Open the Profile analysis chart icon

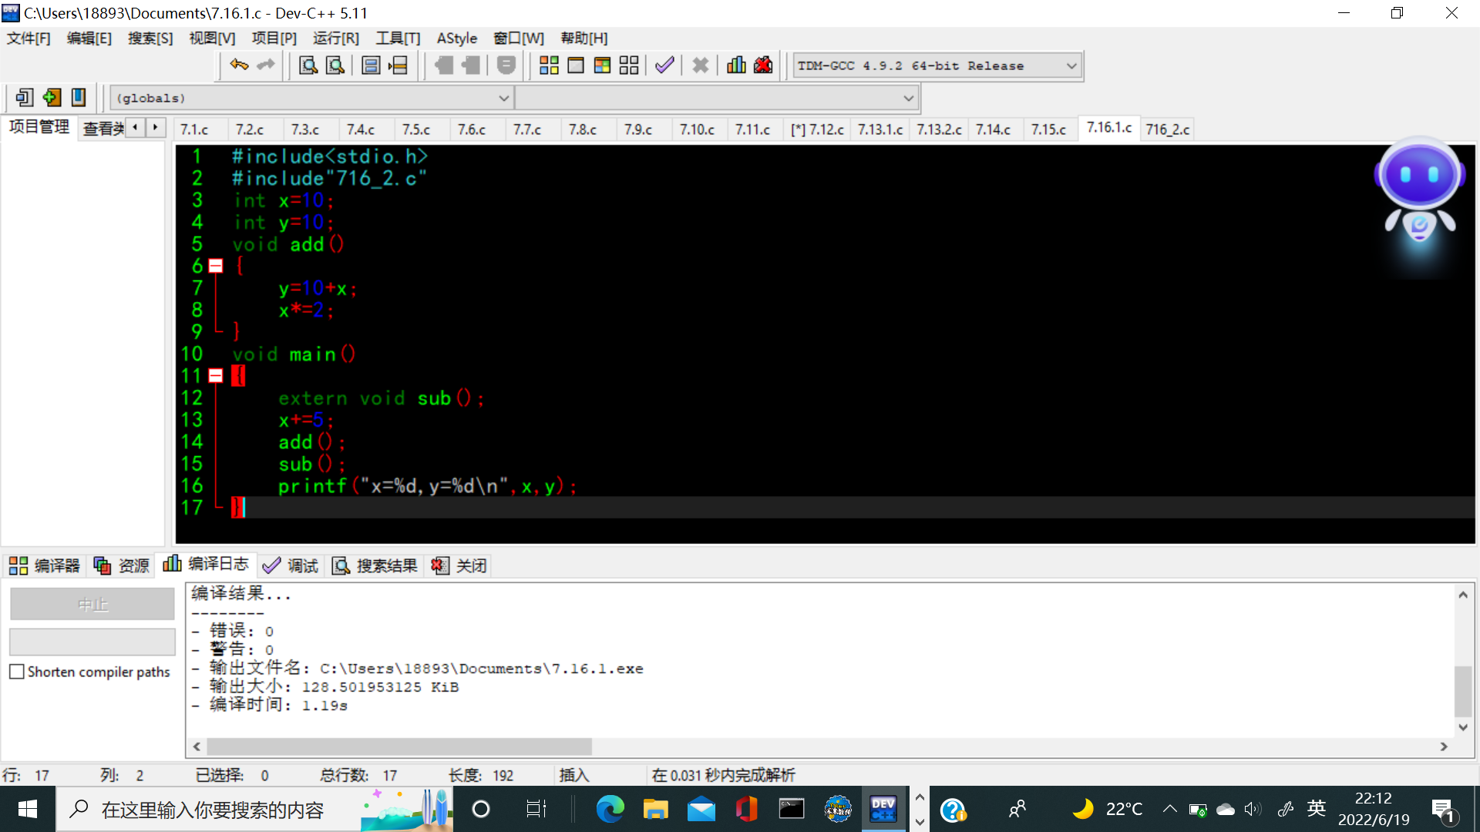coord(736,65)
